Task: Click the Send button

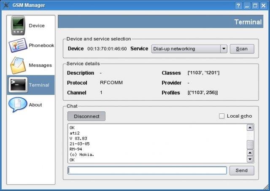Action: click(242, 170)
